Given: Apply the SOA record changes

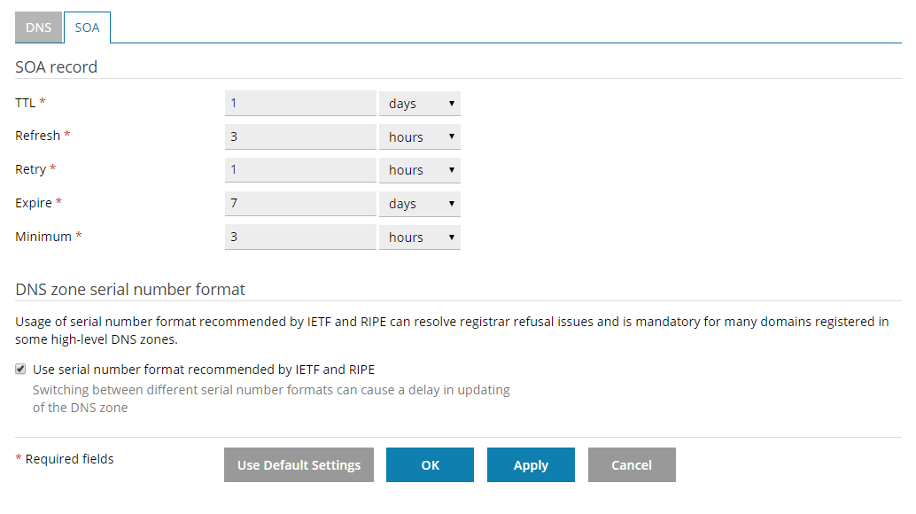Looking at the screenshot, I should (x=531, y=465).
